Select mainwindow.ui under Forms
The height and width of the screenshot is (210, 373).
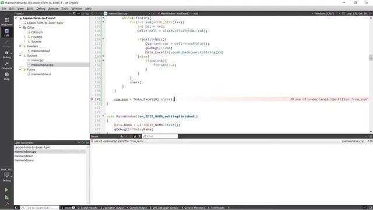coord(41,74)
